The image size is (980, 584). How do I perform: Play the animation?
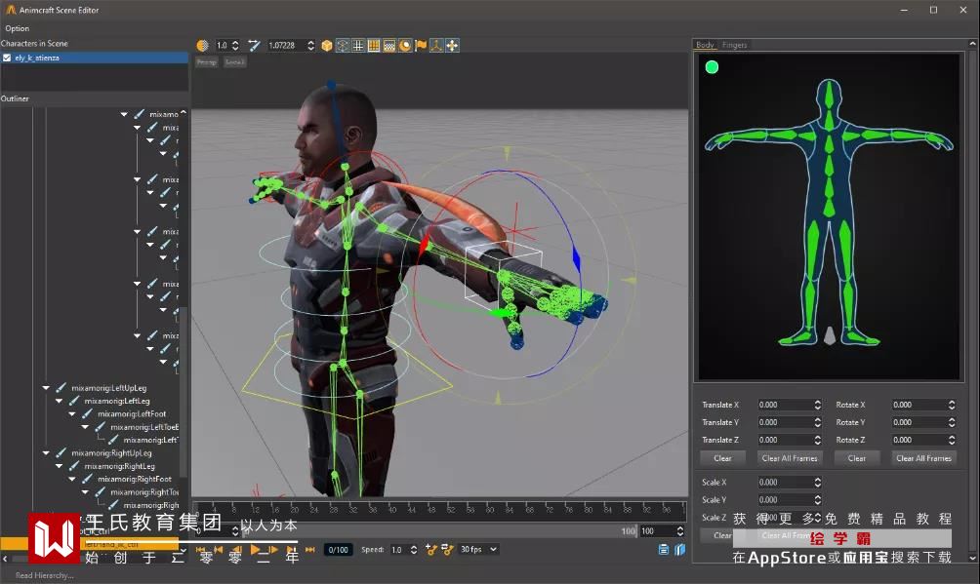(255, 550)
